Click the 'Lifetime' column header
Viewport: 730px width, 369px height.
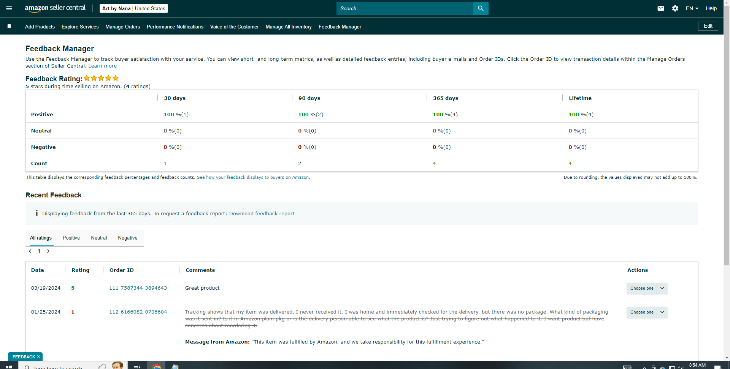click(x=580, y=98)
